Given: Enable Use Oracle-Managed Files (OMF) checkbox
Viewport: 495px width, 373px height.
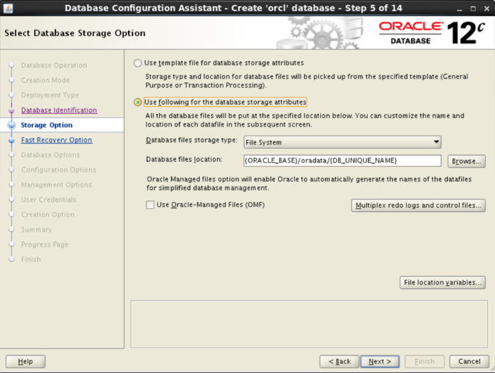Looking at the screenshot, I should coord(150,205).
